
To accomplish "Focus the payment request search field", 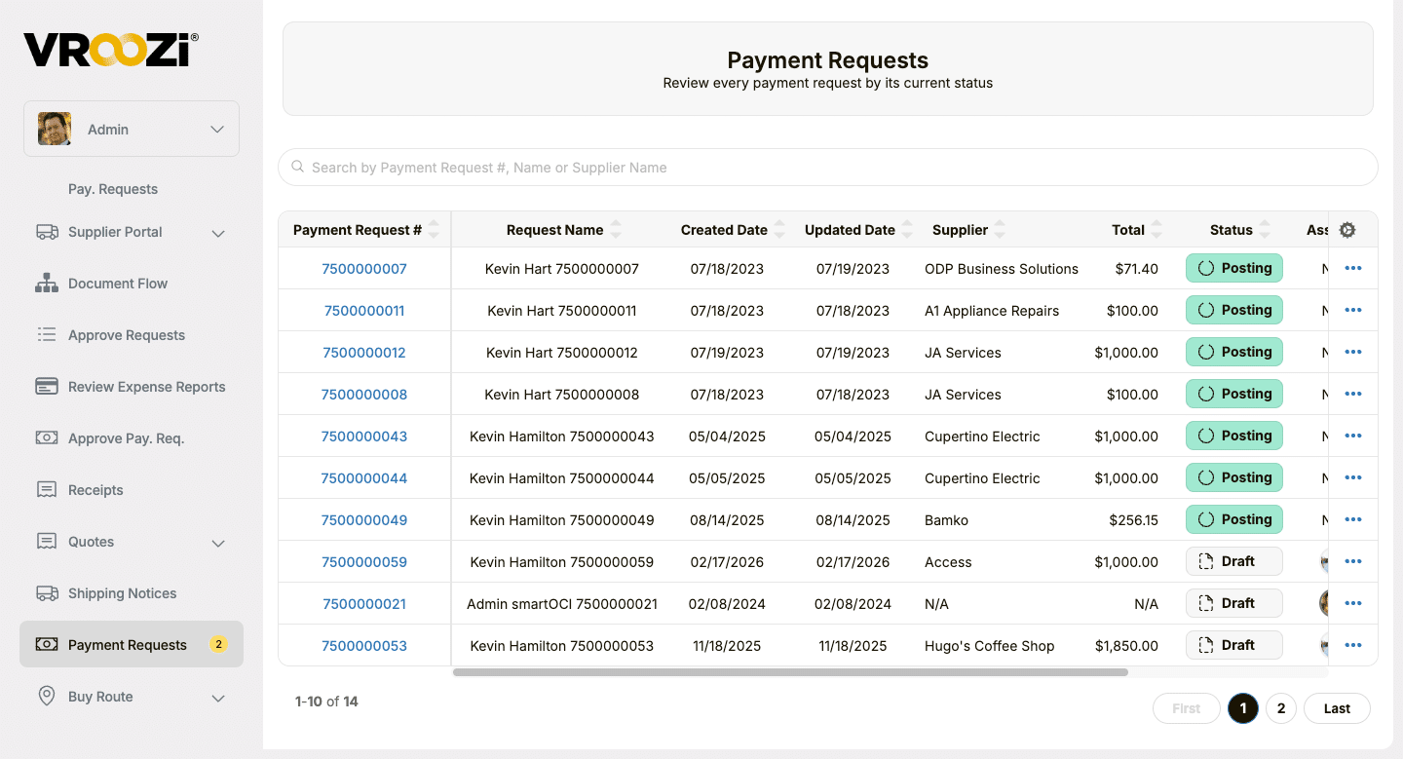I will click(x=828, y=168).
